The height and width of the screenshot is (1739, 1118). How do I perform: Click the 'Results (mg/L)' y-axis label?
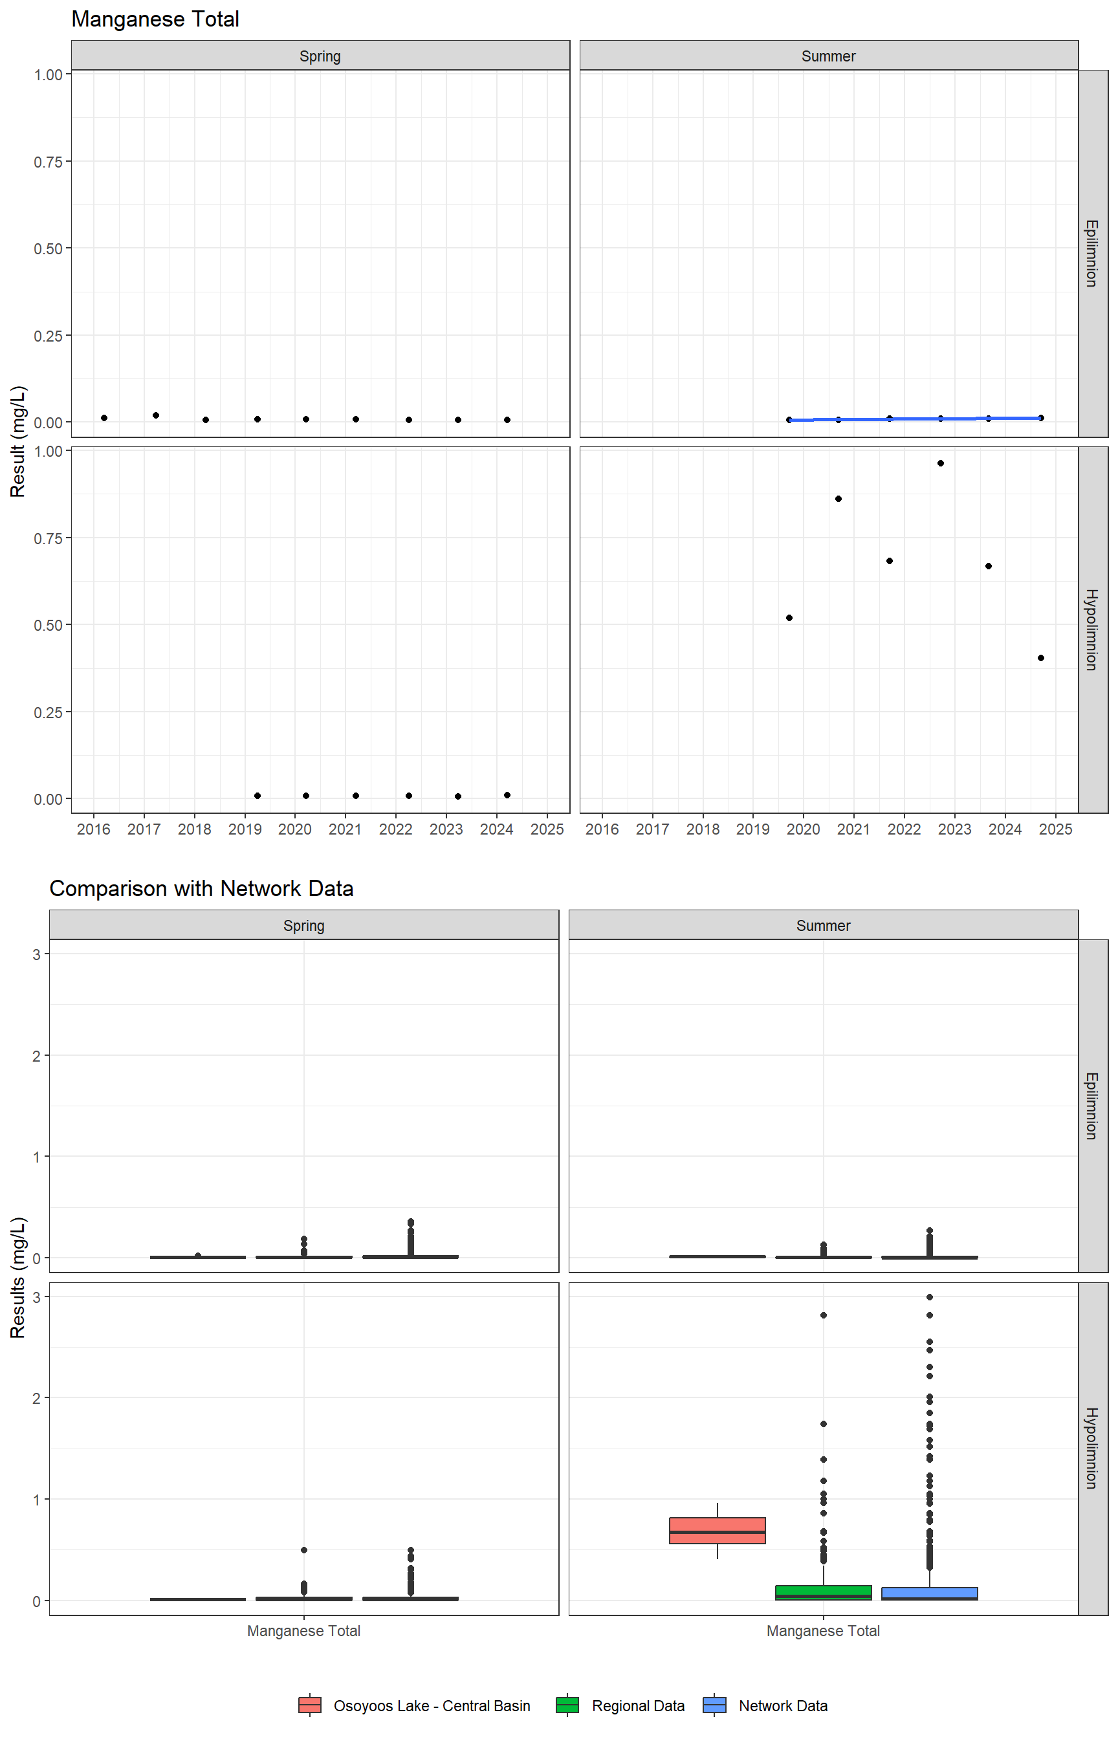point(18,1277)
